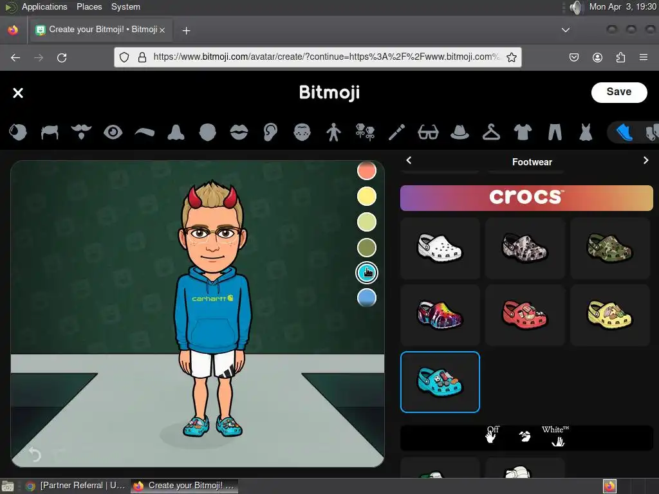
Task: Click the tracking protection shield icon
Action: click(x=124, y=57)
